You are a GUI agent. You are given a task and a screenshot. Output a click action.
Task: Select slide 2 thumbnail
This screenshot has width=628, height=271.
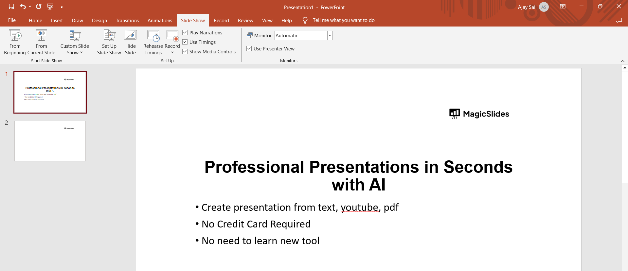[x=50, y=141]
